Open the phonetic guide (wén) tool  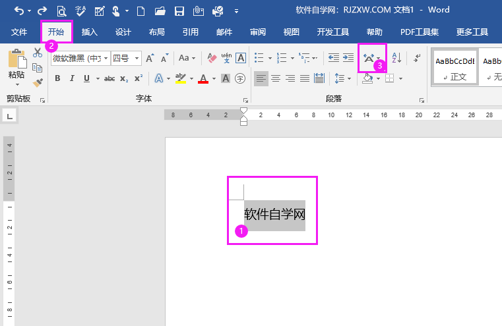(x=226, y=58)
